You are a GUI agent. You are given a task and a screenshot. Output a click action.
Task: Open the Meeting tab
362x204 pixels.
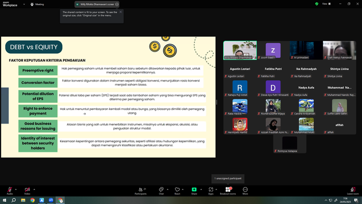(37, 4)
